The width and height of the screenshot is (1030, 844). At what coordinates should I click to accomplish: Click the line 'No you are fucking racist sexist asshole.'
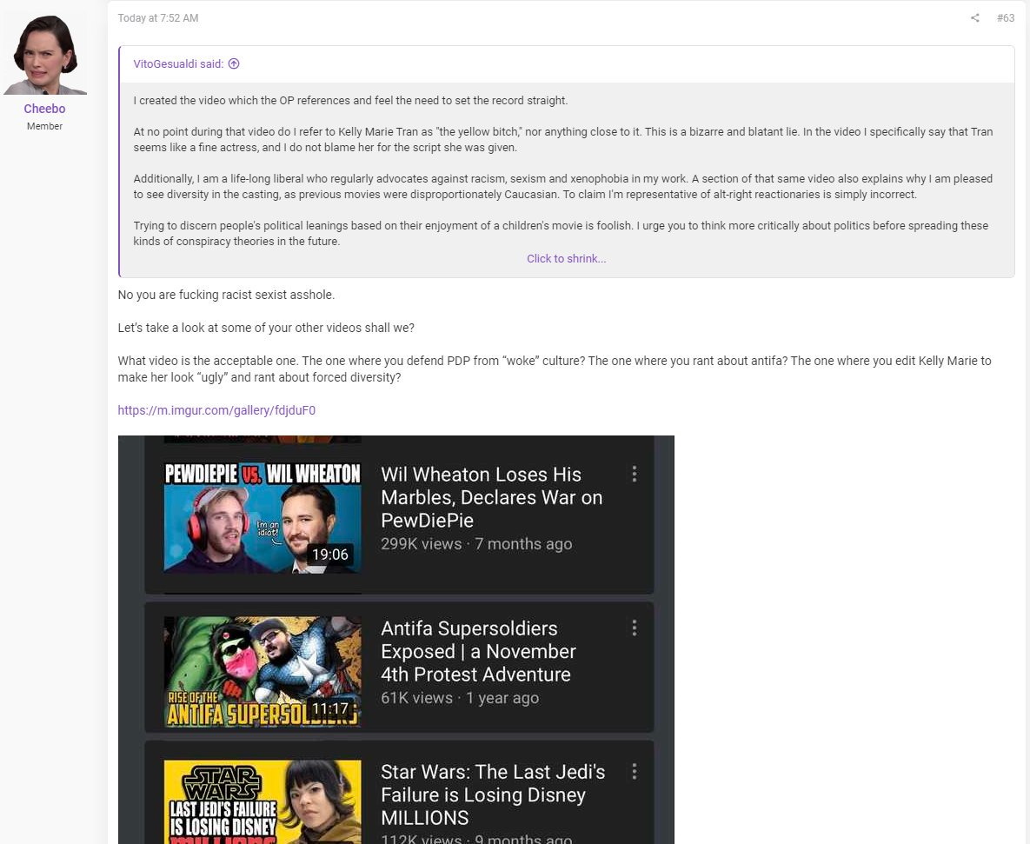click(226, 295)
